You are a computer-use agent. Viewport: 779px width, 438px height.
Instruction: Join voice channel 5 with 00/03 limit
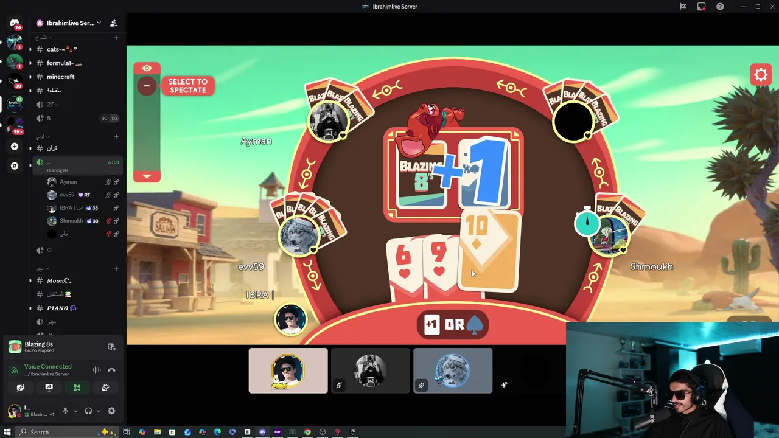pos(77,118)
